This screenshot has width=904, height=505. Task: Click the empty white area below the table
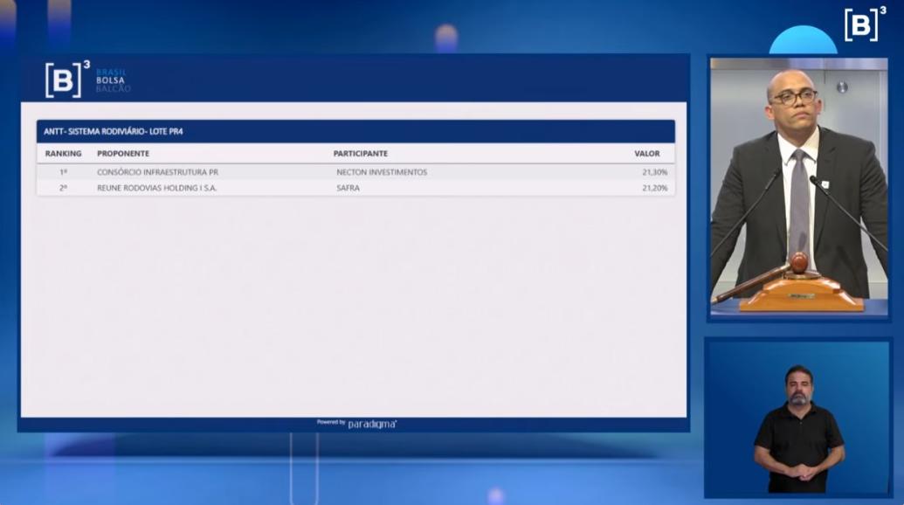pyautogui.click(x=355, y=306)
